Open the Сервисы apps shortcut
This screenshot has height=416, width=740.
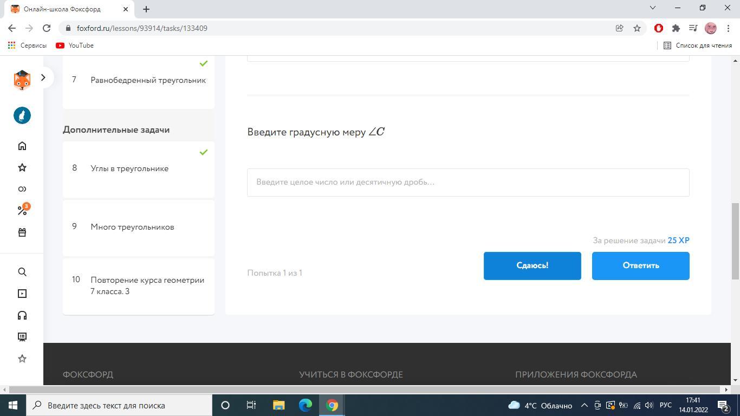(27, 45)
